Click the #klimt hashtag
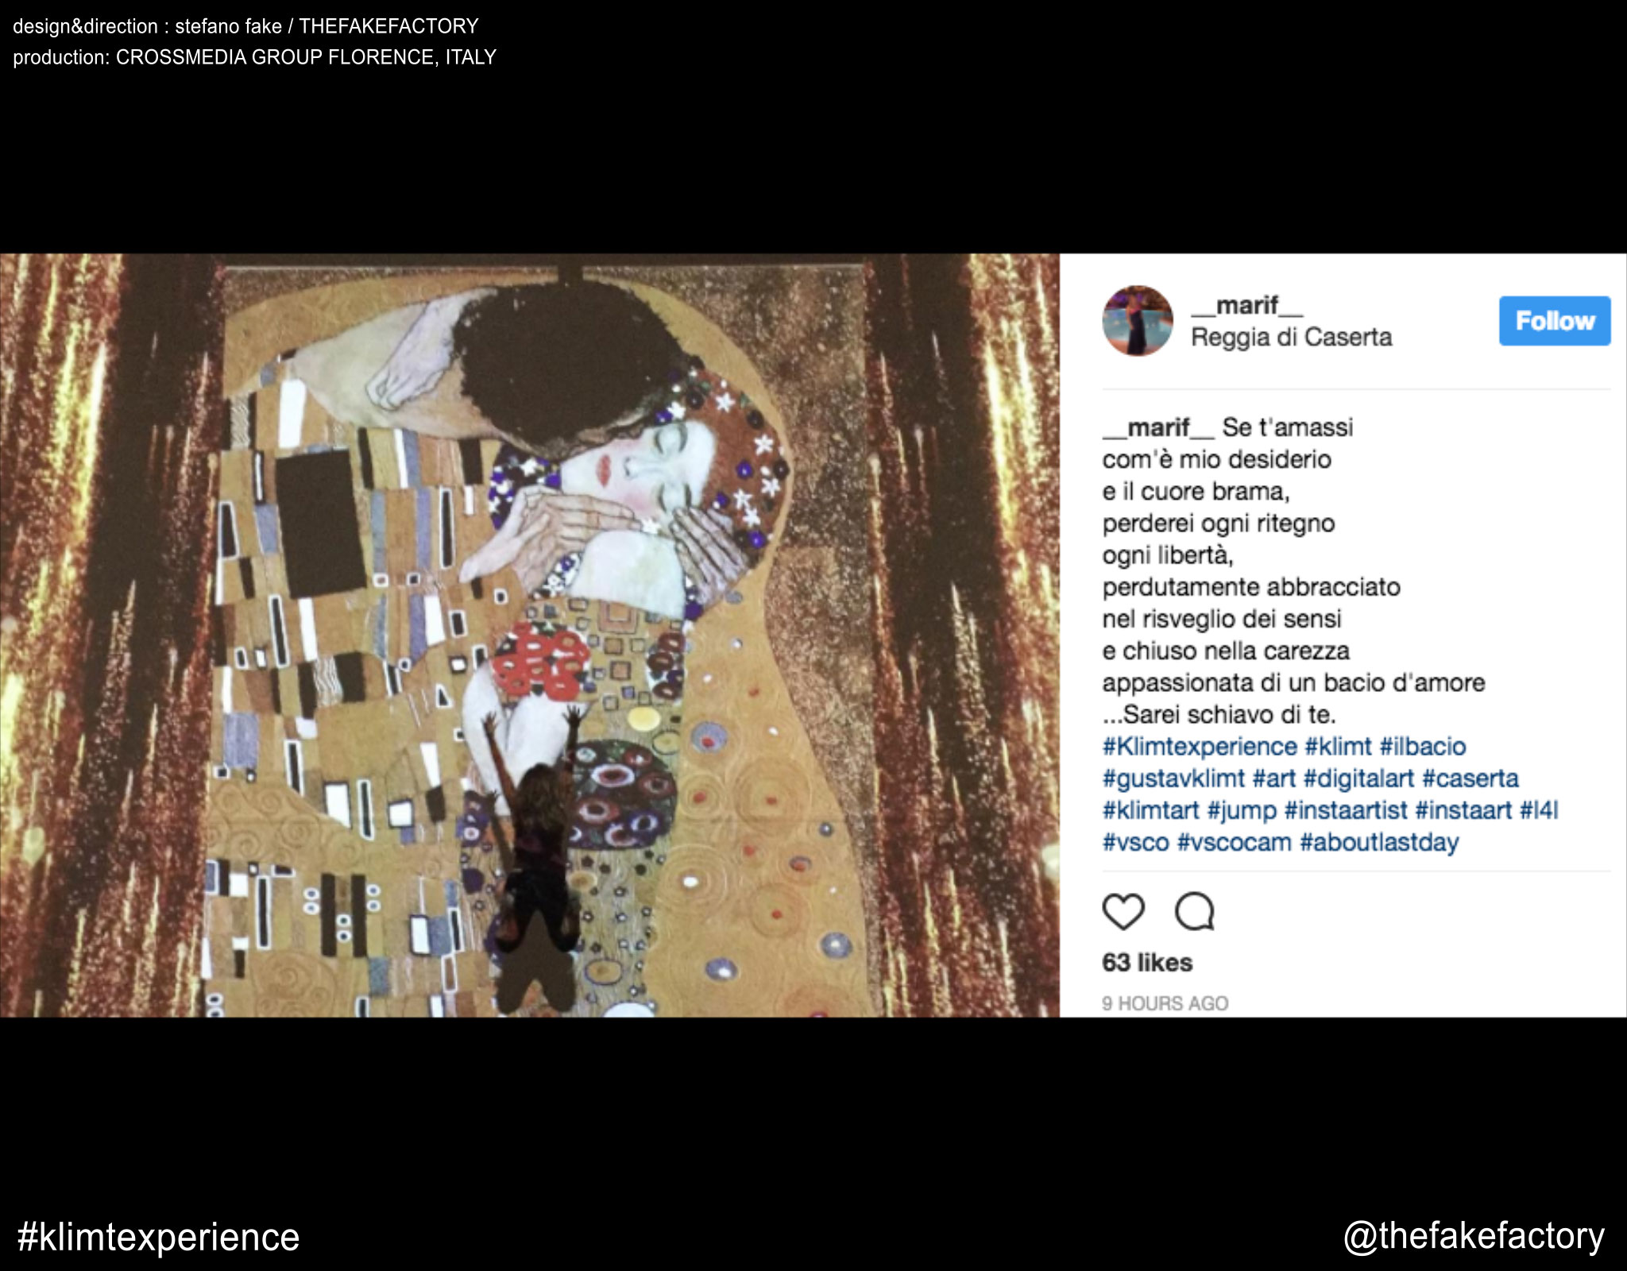This screenshot has width=1627, height=1271. 1339,747
